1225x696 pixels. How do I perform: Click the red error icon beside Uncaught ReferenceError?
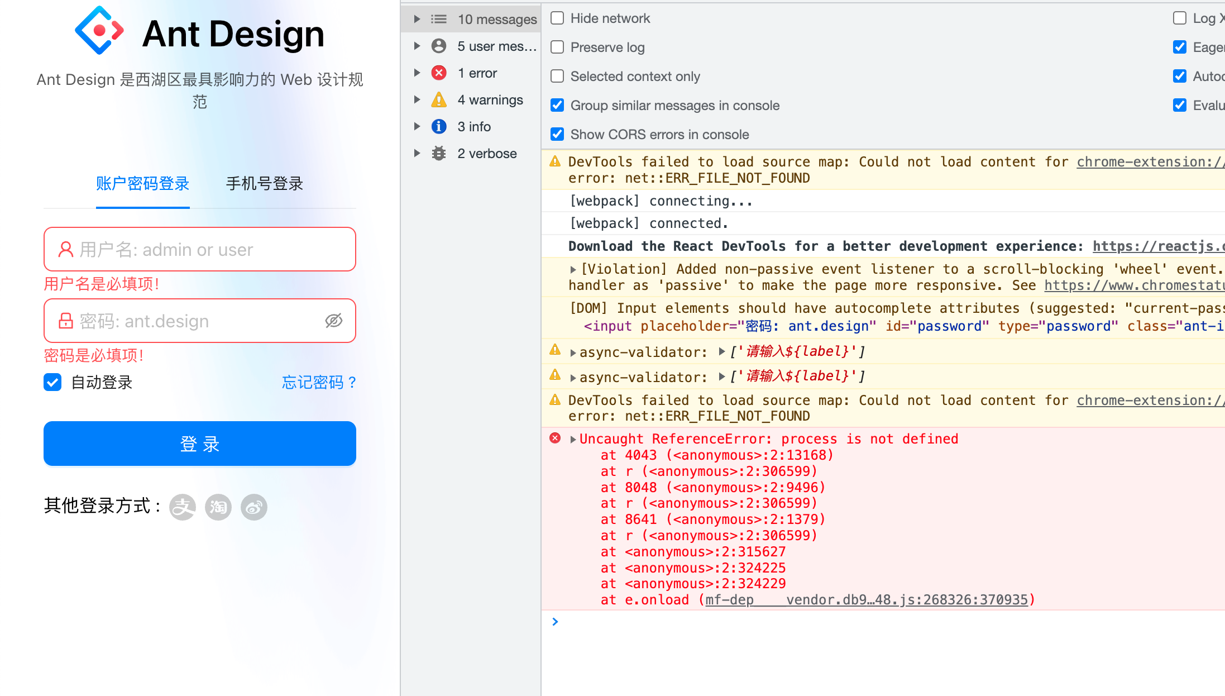[555, 438]
